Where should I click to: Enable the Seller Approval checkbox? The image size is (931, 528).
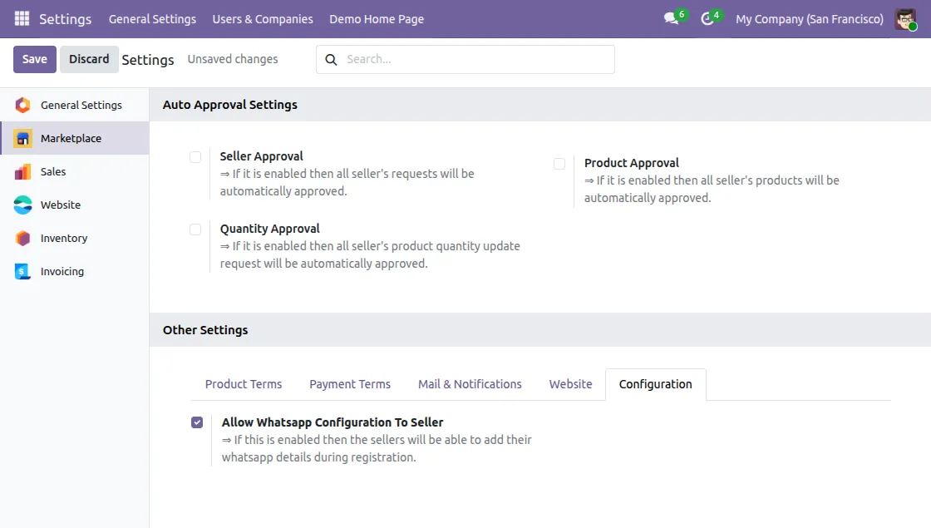pos(195,157)
